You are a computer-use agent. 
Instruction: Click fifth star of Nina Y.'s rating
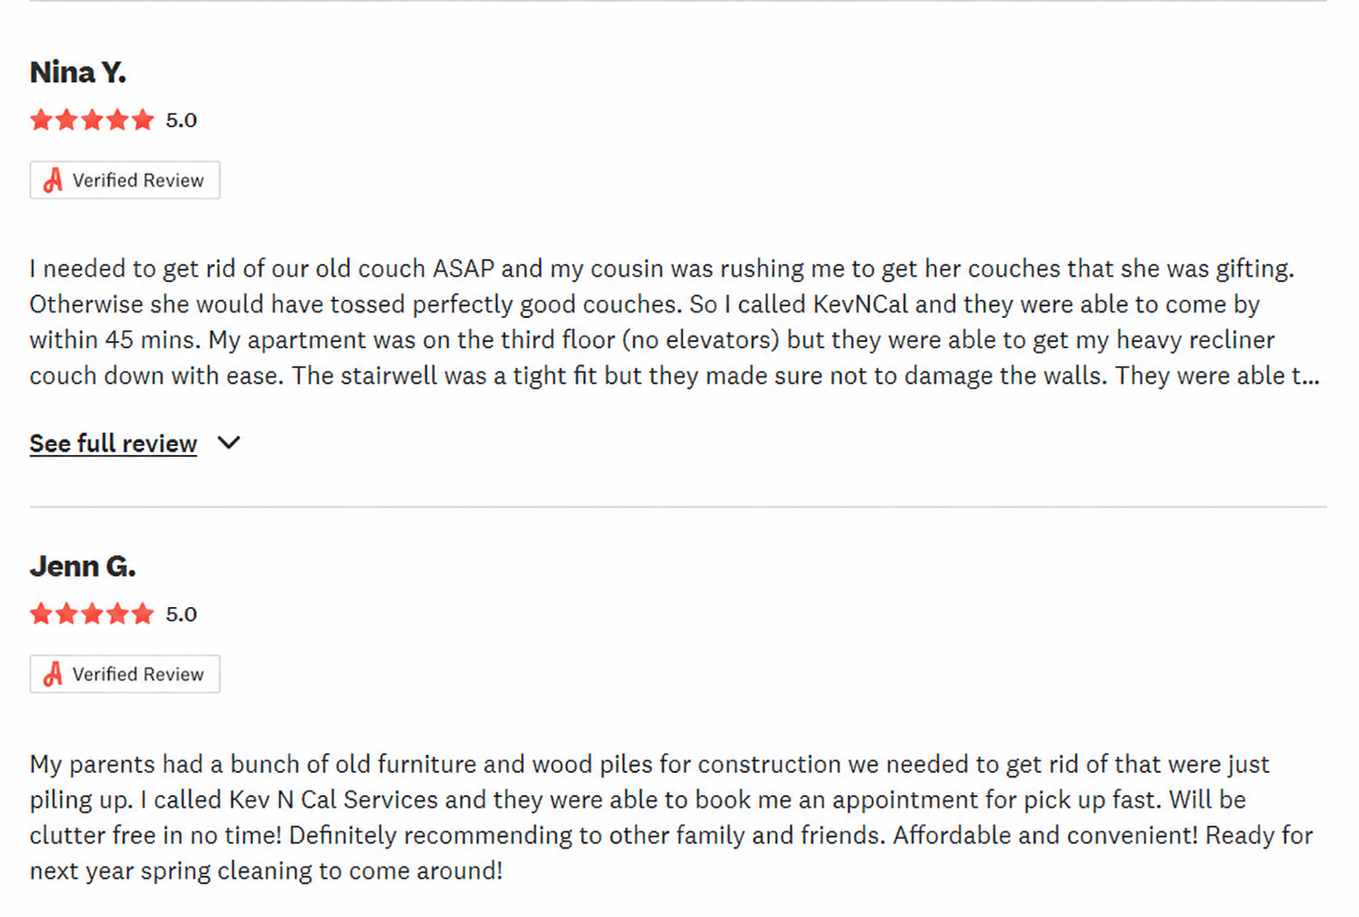click(x=142, y=119)
